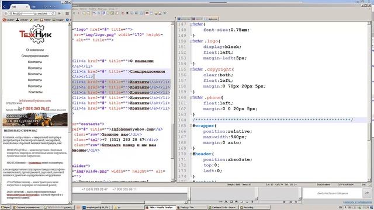The width and height of the screenshot is (374, 210).
Task: Reload the page in Firefox
Action: pos(53,13)
